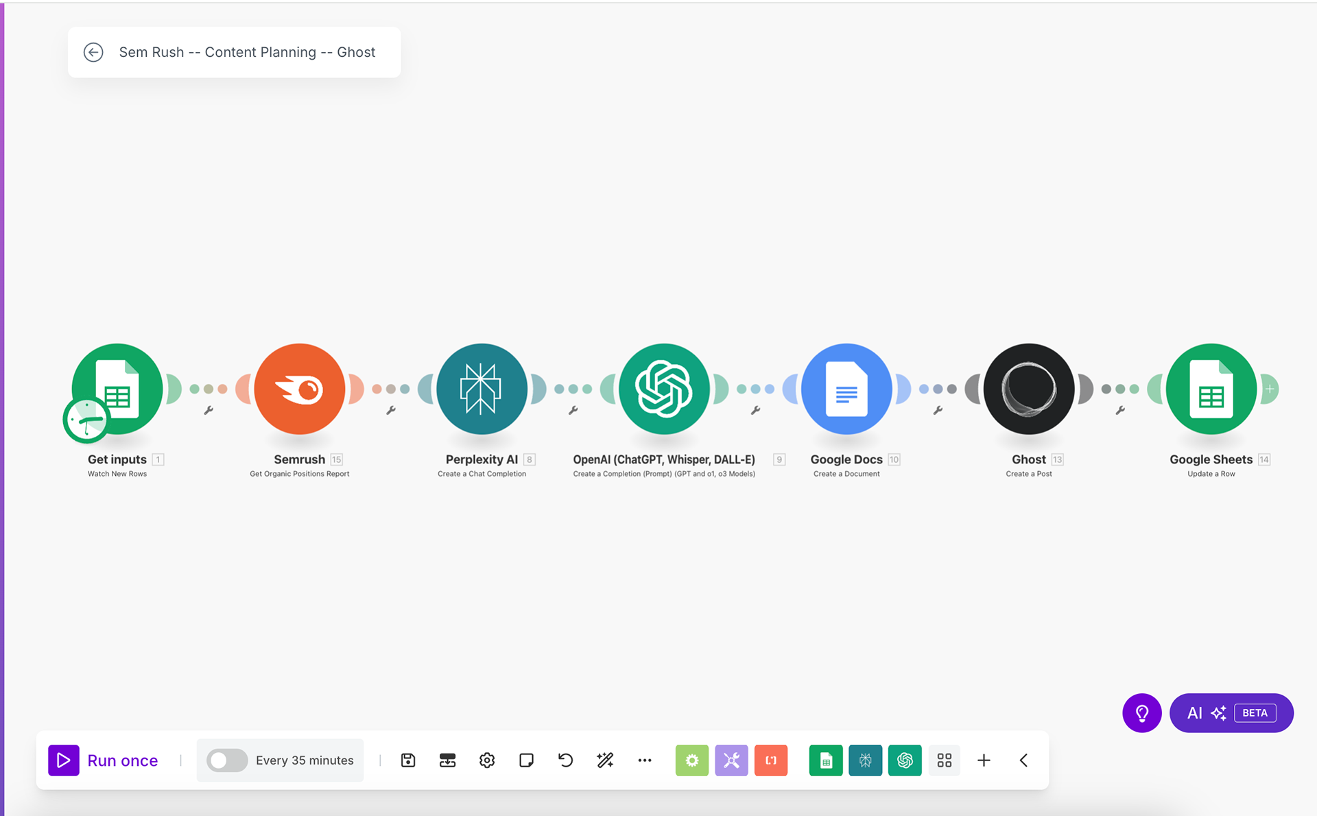Screen dimensions: 1317x816
Task: Open the green Flow control tools
Action: [691, 760]
